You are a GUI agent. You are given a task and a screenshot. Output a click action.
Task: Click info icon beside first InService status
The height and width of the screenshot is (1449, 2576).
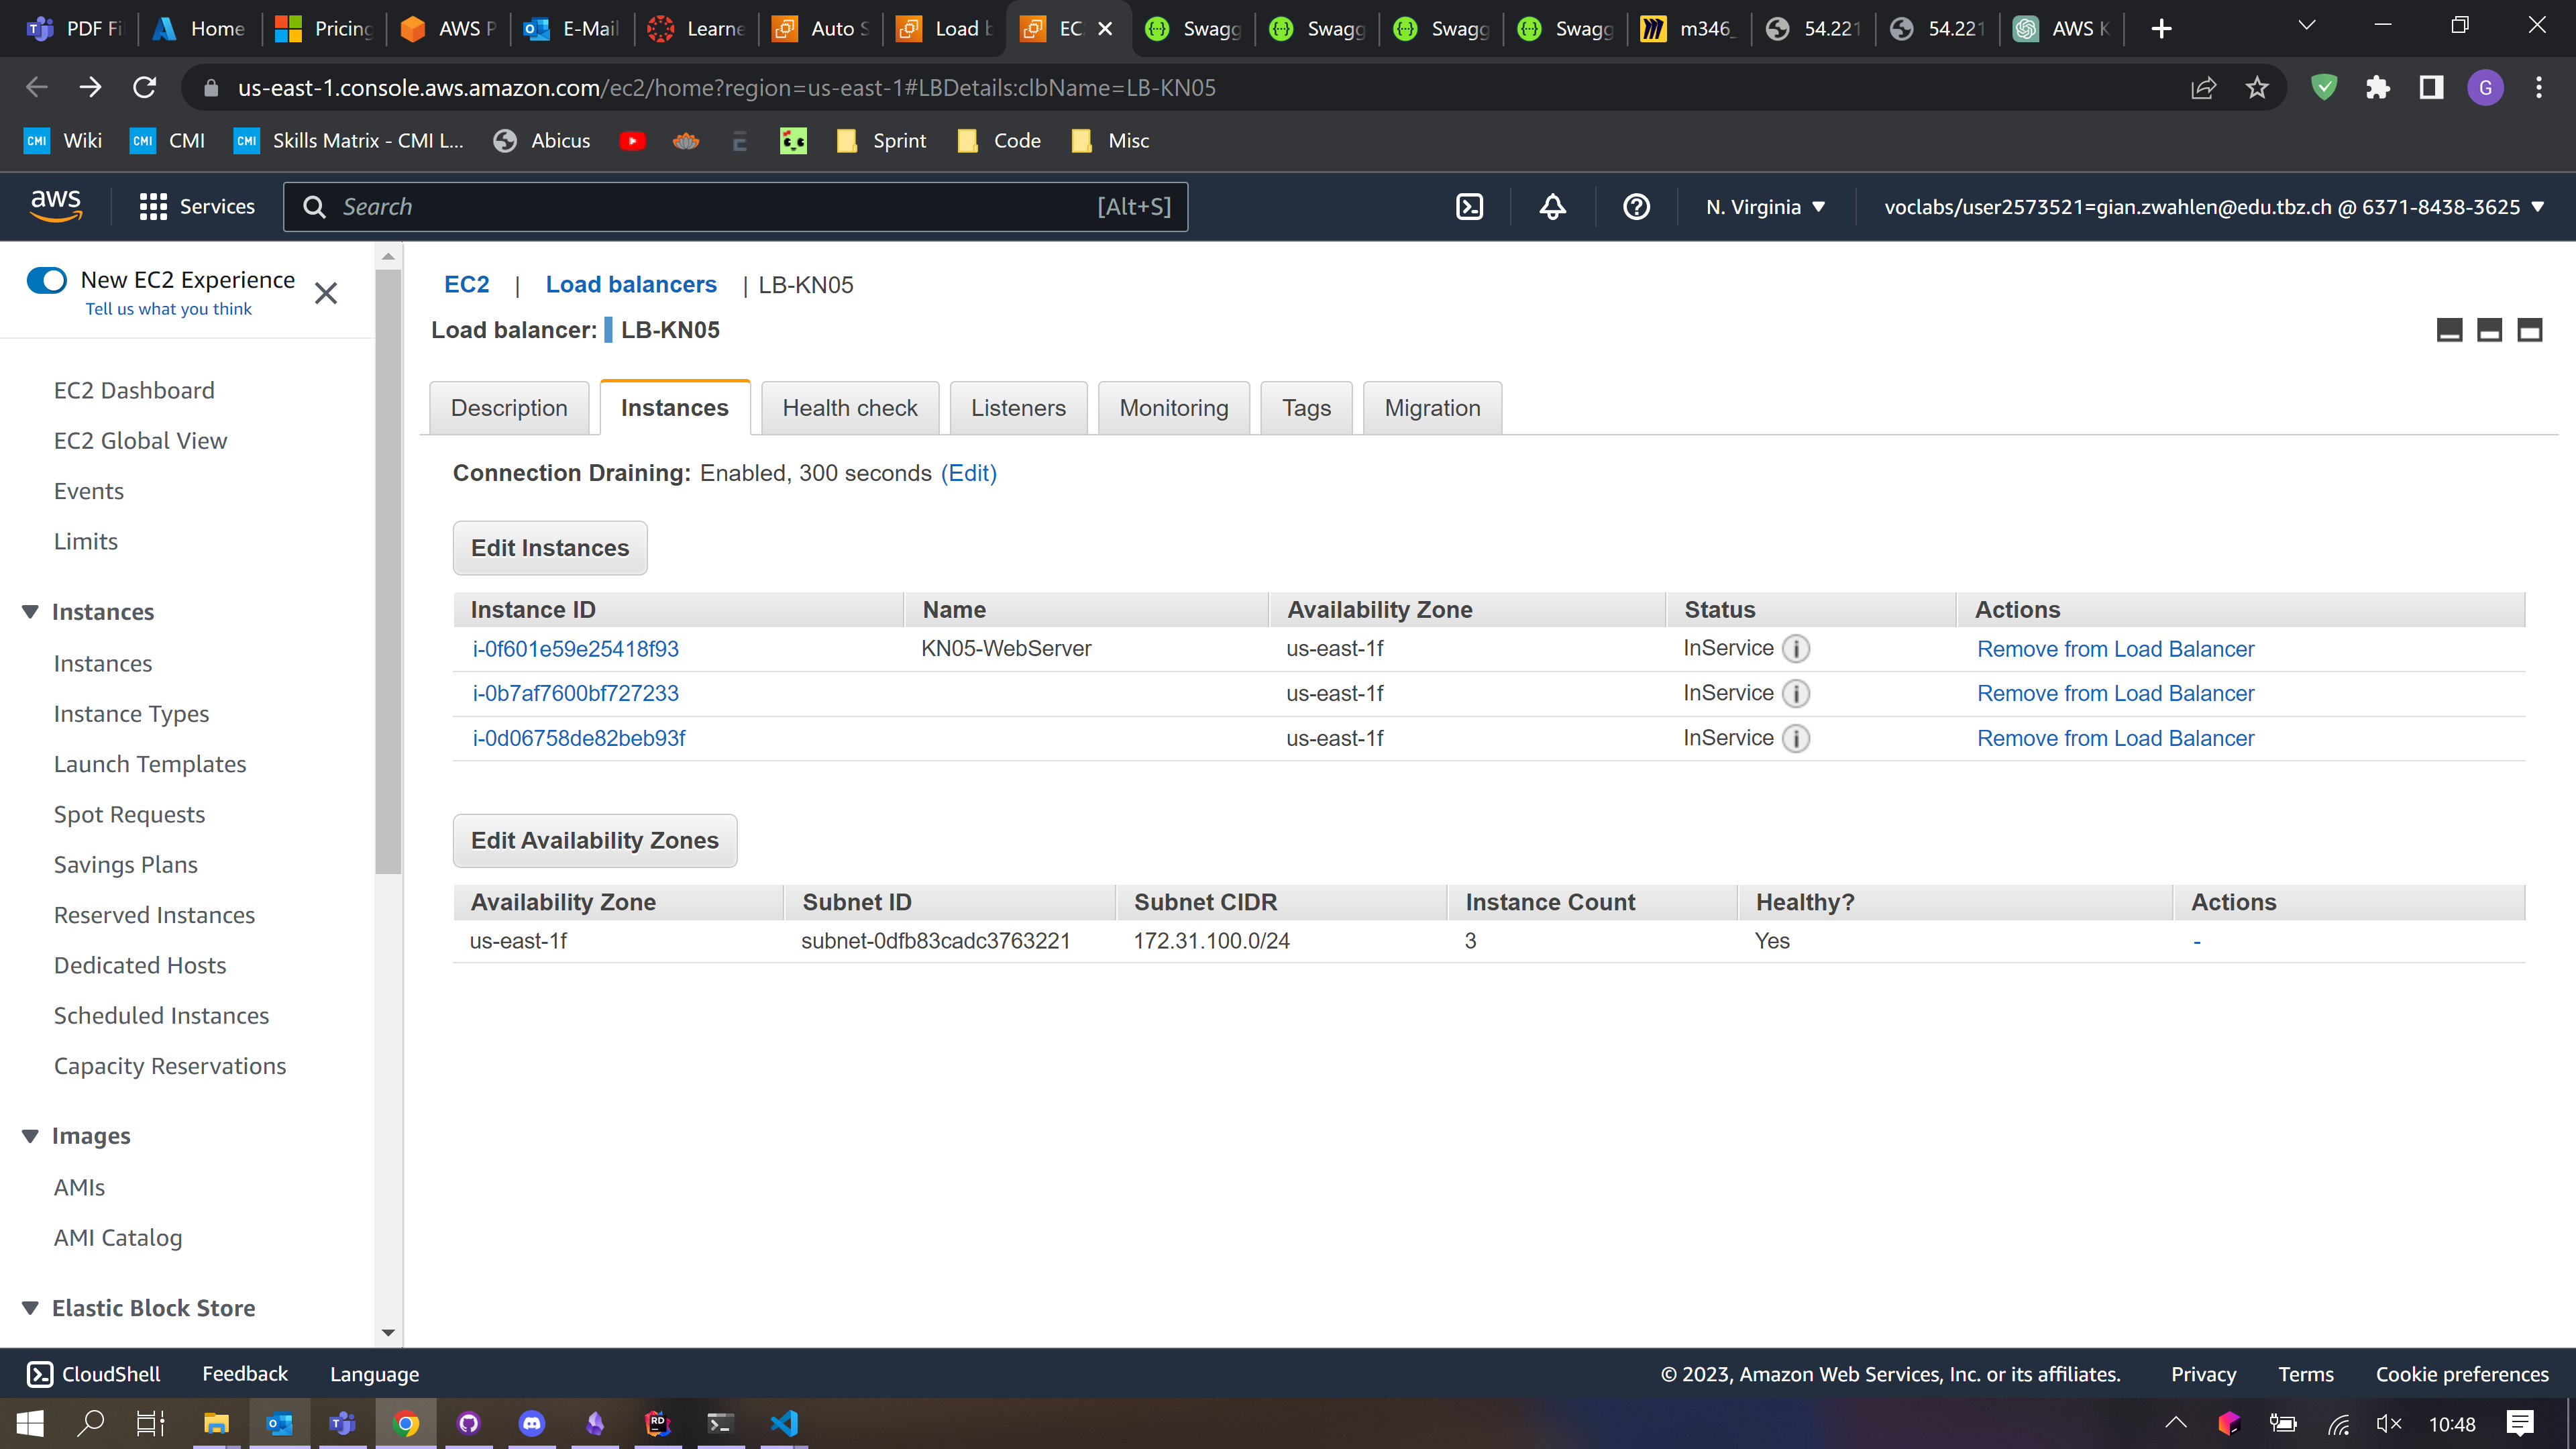tap(1796, 649)
